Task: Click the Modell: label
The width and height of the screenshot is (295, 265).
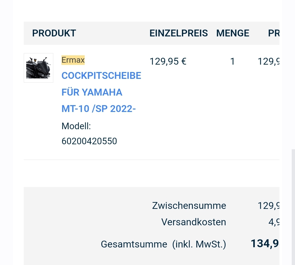Action: [76, 126]
